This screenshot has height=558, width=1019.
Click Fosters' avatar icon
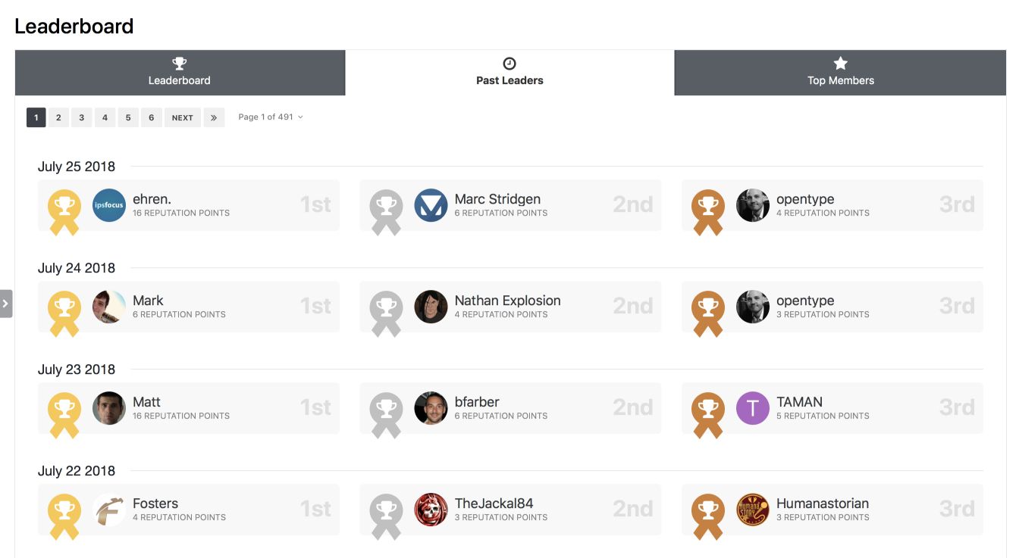[x=108, y=510]
